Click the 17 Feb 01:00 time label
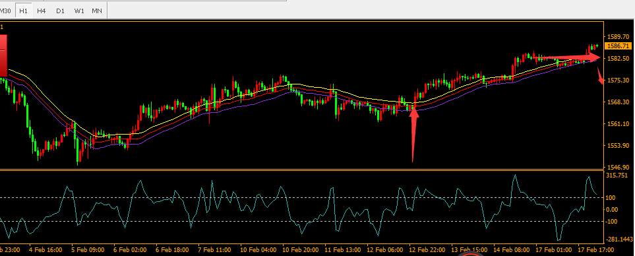The height and width of the screenshot is (256, 635). pos(554,250)
